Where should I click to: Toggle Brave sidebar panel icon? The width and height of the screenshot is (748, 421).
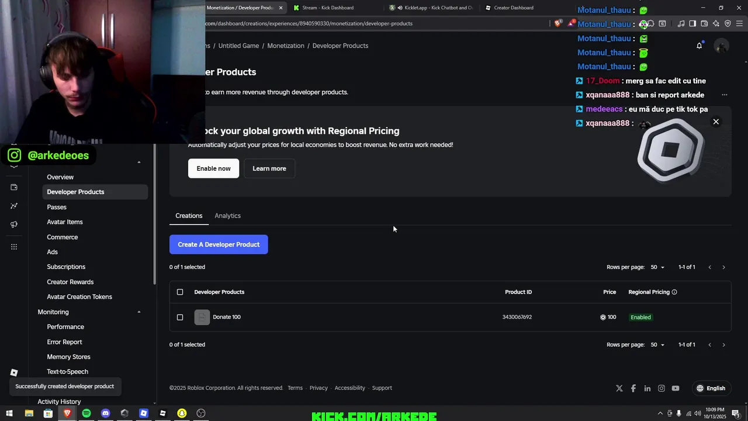[692, 23]
